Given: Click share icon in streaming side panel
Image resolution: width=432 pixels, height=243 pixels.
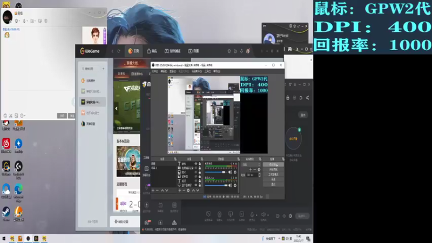Looking at the screenshot, I should (307, 98).
